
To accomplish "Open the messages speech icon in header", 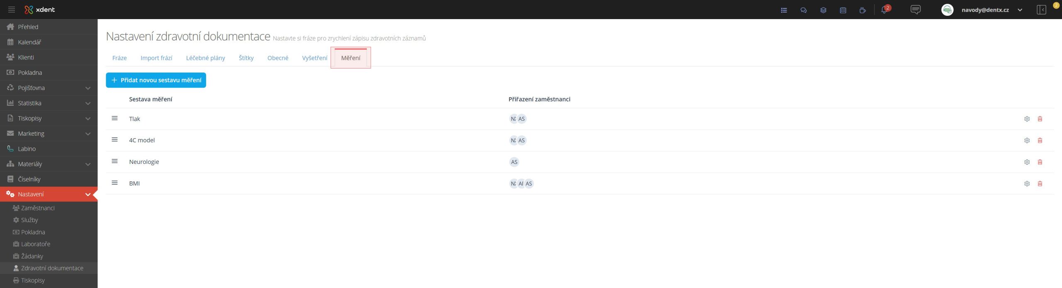I will (915, 10).
